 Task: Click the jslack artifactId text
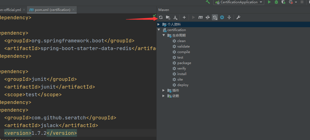coord(50,125)
